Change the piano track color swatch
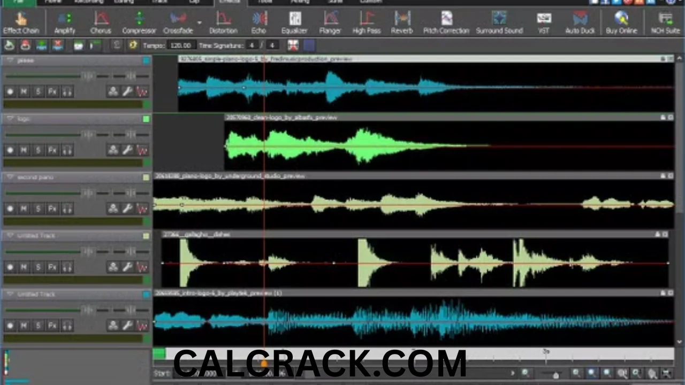The width and height of the screenshot is (685, 385). [146, 60]
